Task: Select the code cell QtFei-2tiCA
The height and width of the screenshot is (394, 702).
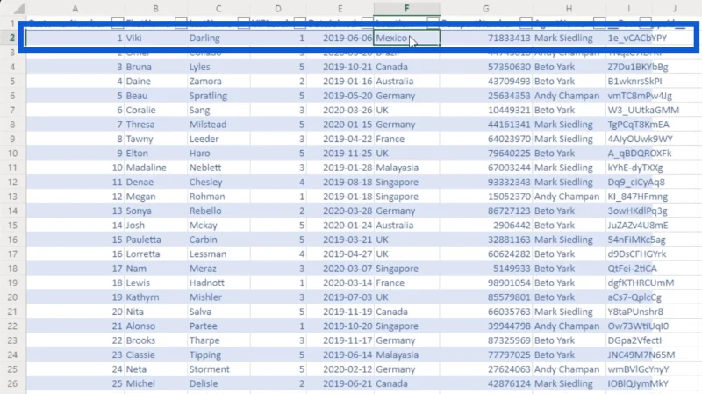Action: tap(632, 269)
